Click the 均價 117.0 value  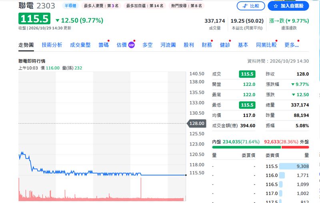point(249,115)
